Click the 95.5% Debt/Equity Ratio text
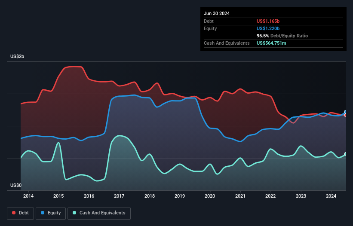This screenshot has width=353, height=226. coord(282,36)
